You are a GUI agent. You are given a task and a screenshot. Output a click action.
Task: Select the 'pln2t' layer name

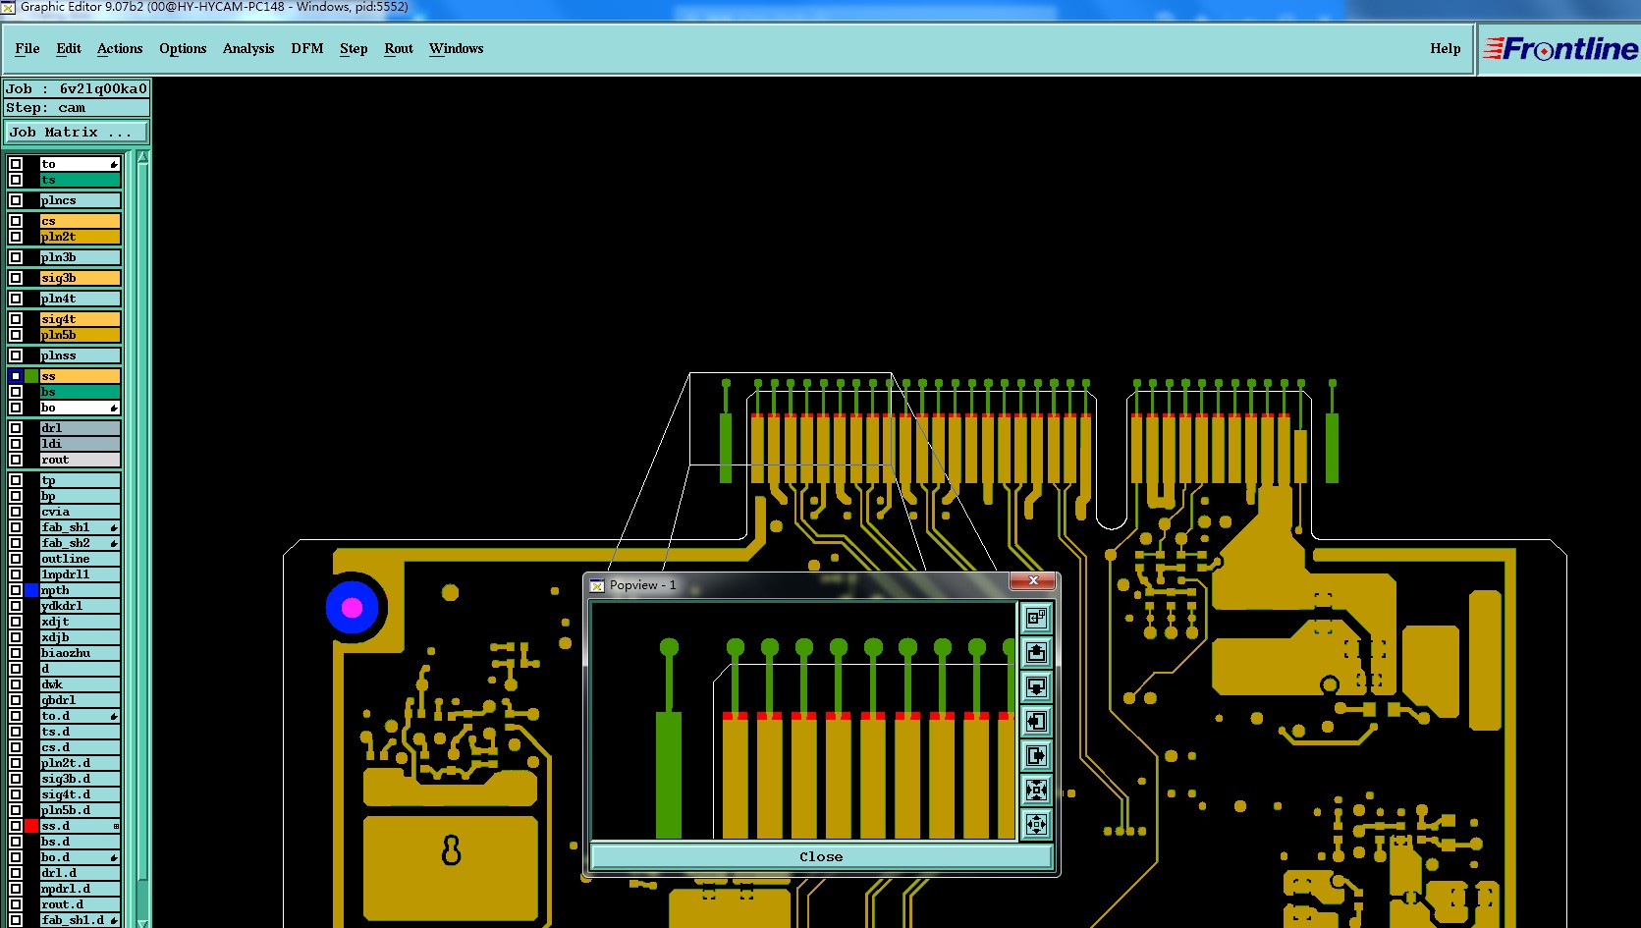(81, 237)
